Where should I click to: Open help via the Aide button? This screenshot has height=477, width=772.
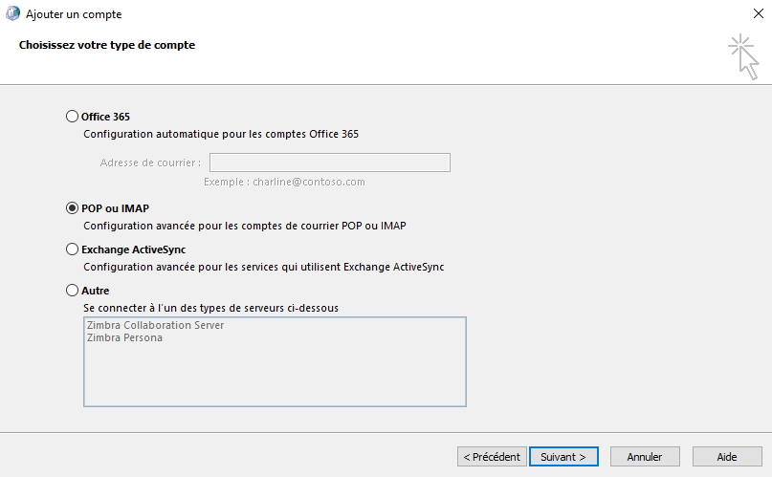(727, 457)
